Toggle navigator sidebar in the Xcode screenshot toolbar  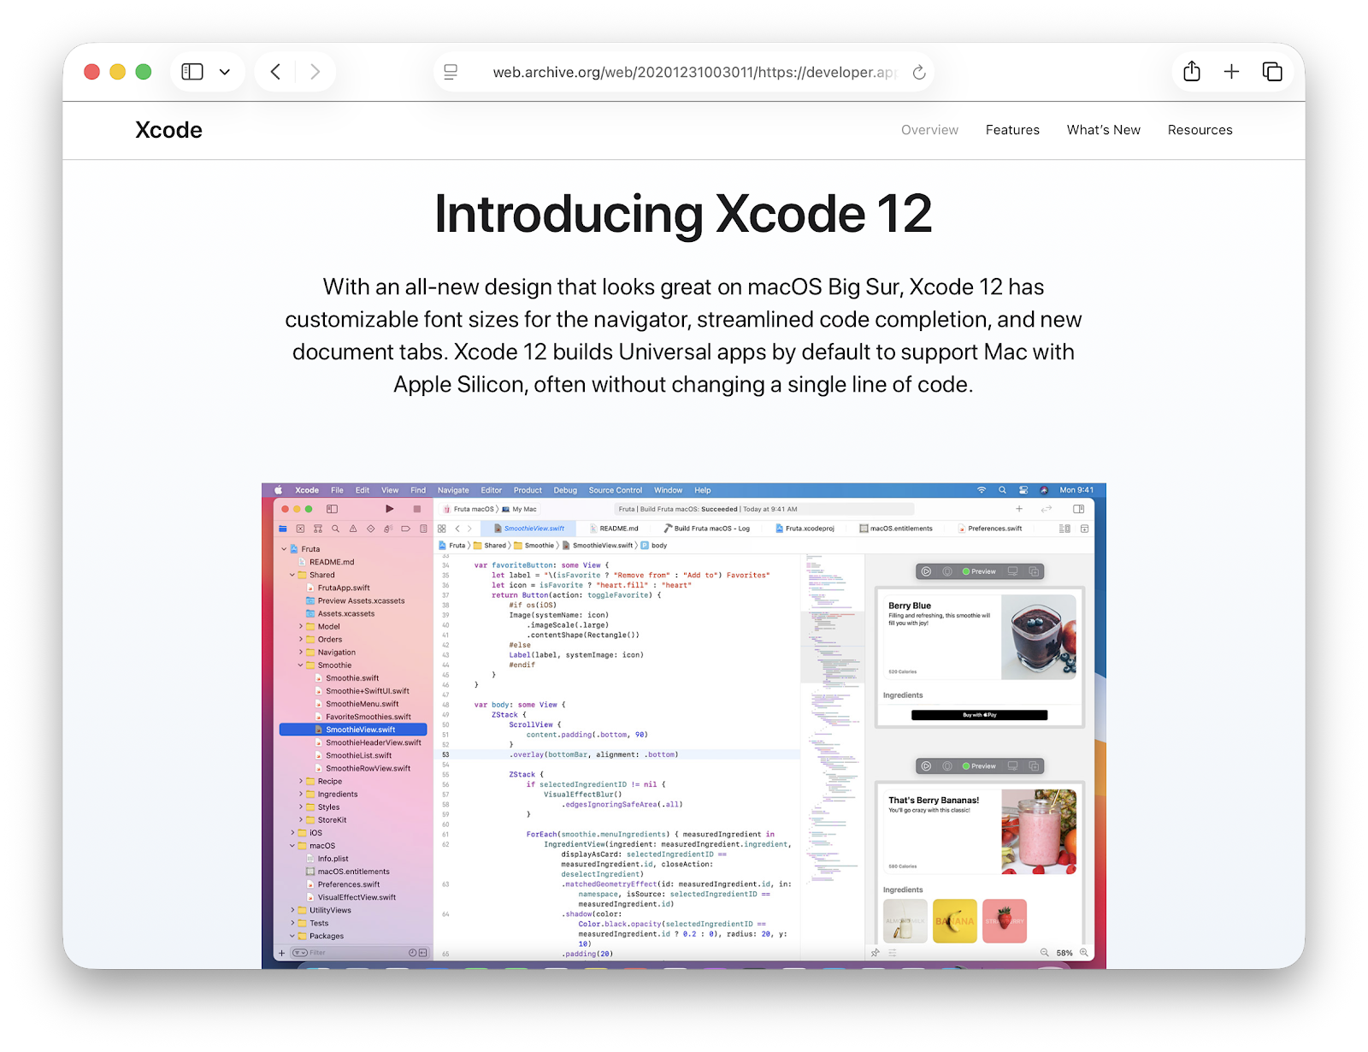pyautogui.click(x=332, y=509)
